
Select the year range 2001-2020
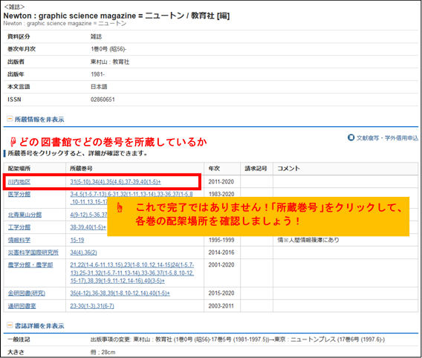tap(221, 265)
